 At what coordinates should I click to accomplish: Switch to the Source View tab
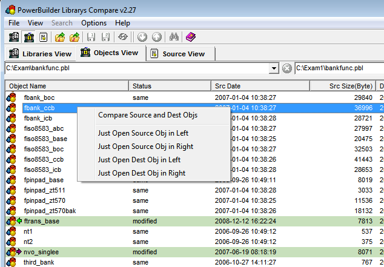coord(180,54)
